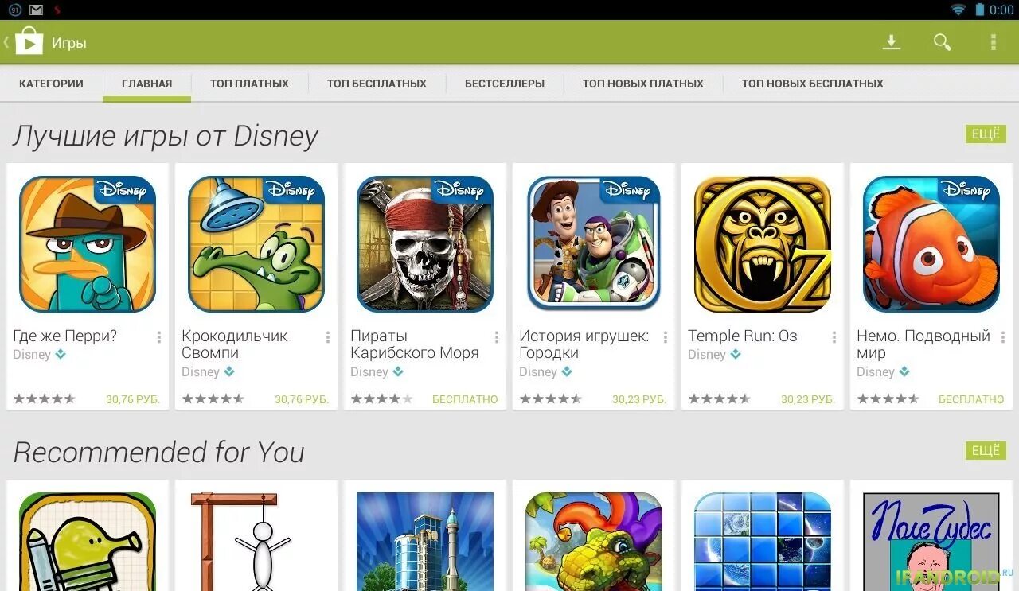Click ЕЩЁ button next to Recommended for You
This screenshot has height=591, width=1019.
pyautogui.click(x=986, y=451)
